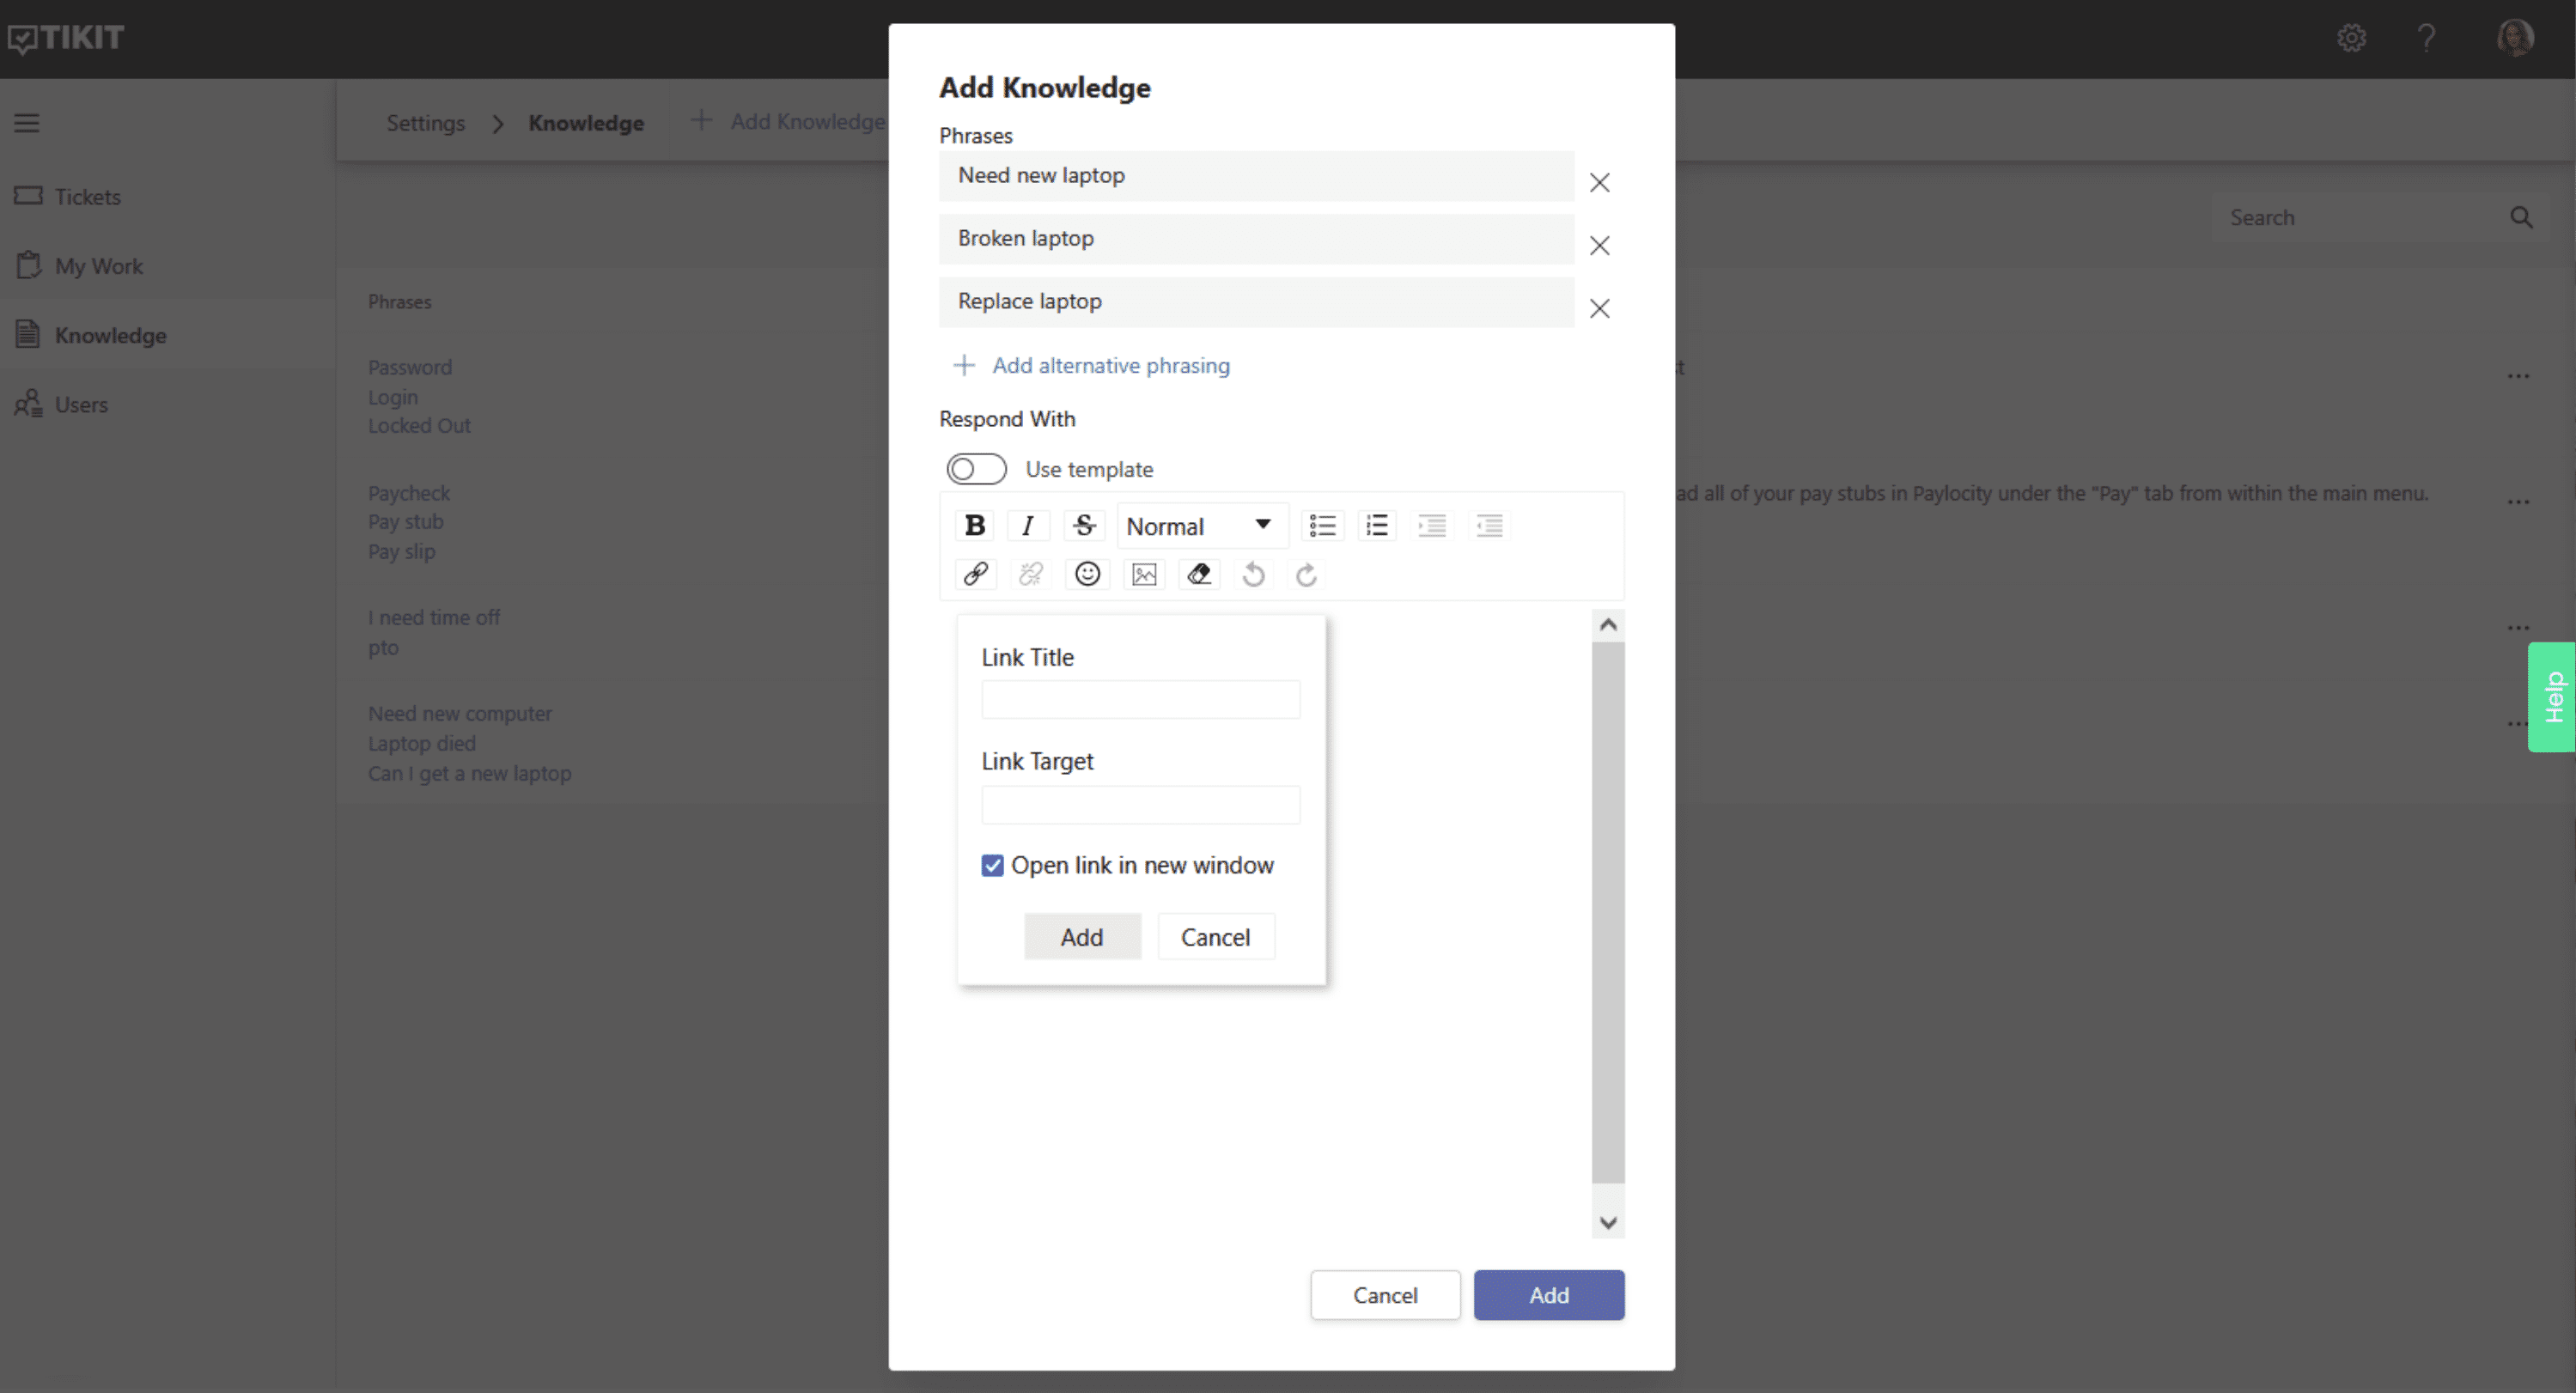Toggle bold formatting in editor toolbar
2576x1393 pixels.
coord(975,525)
